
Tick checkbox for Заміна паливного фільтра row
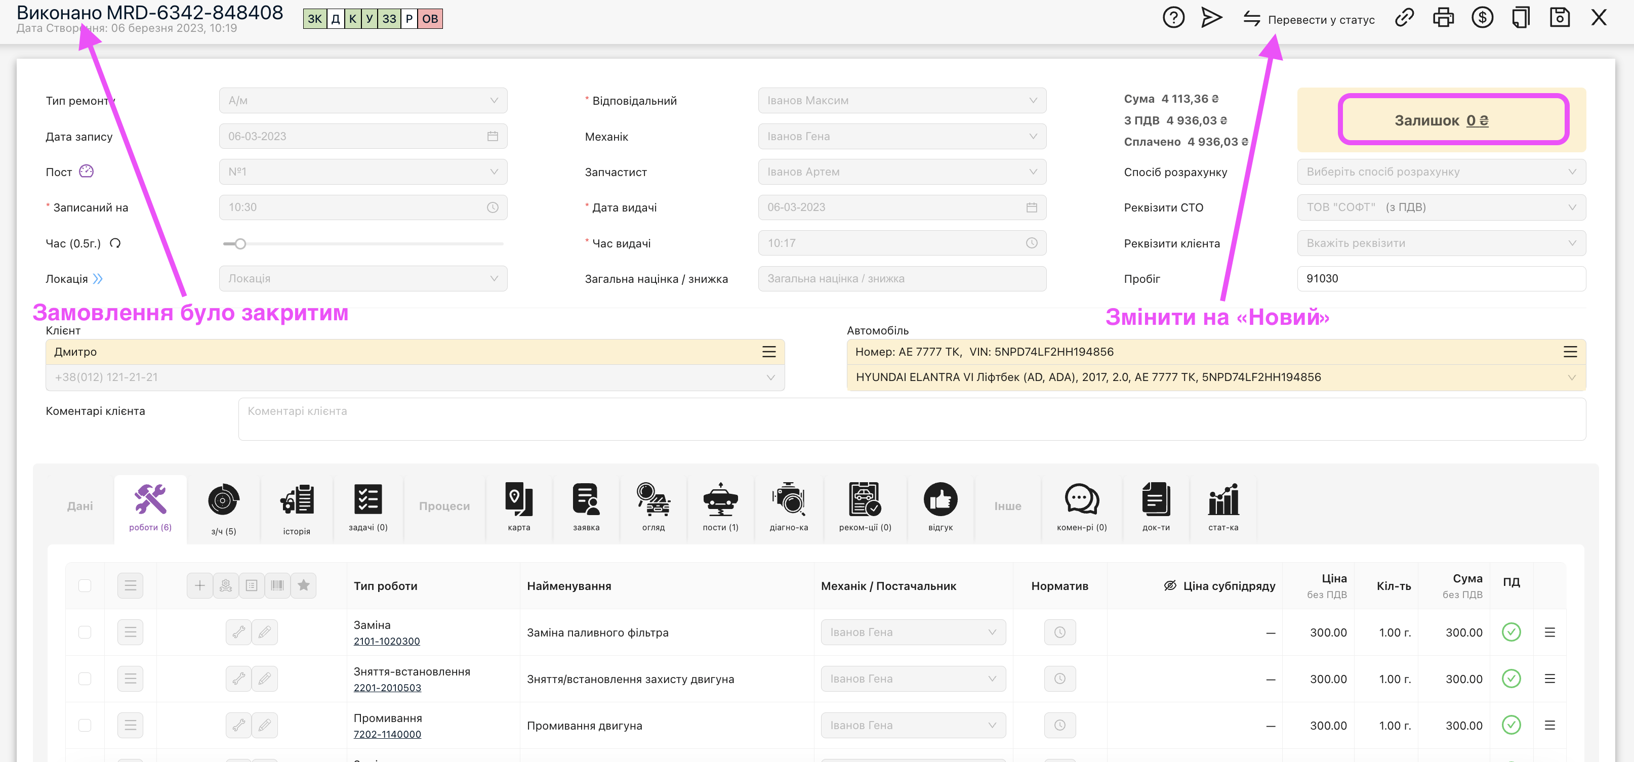[85, 632]
